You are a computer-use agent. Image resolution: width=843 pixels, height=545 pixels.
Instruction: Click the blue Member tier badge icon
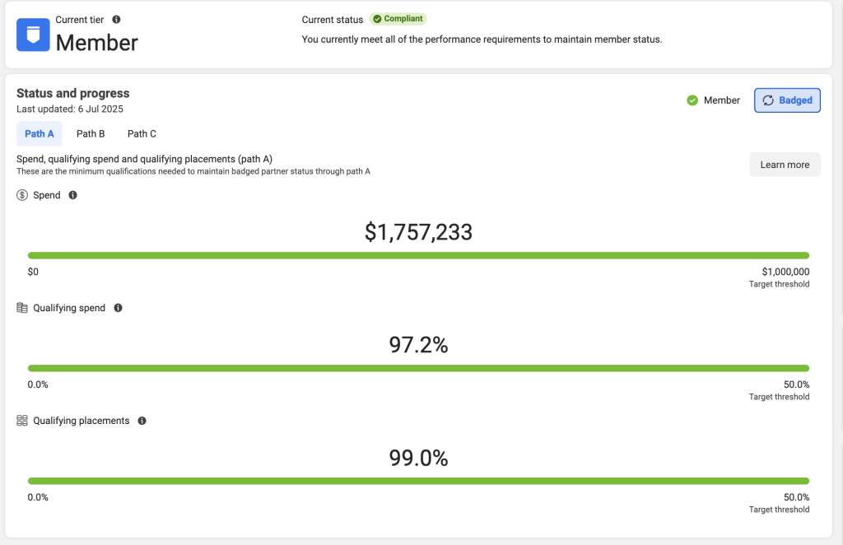33,35
